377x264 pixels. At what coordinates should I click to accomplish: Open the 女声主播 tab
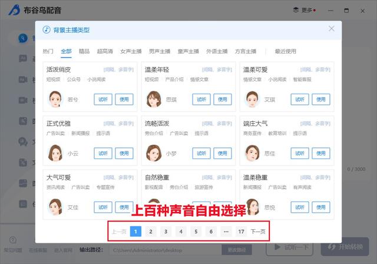(x=131, y=51)
